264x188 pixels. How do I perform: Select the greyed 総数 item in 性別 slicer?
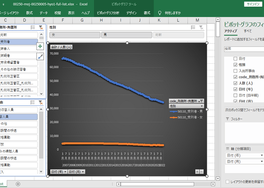[178, 35]
